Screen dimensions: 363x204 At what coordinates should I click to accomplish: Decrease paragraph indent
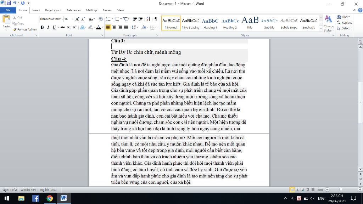coord(134,19)
